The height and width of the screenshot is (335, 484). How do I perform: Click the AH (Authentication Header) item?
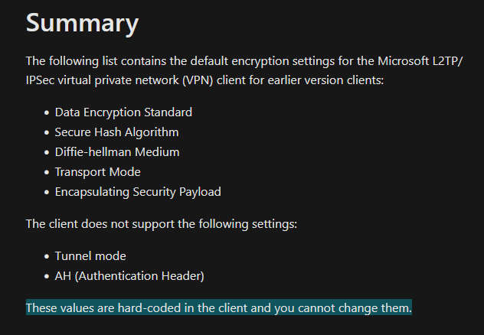tap(129, 276)
